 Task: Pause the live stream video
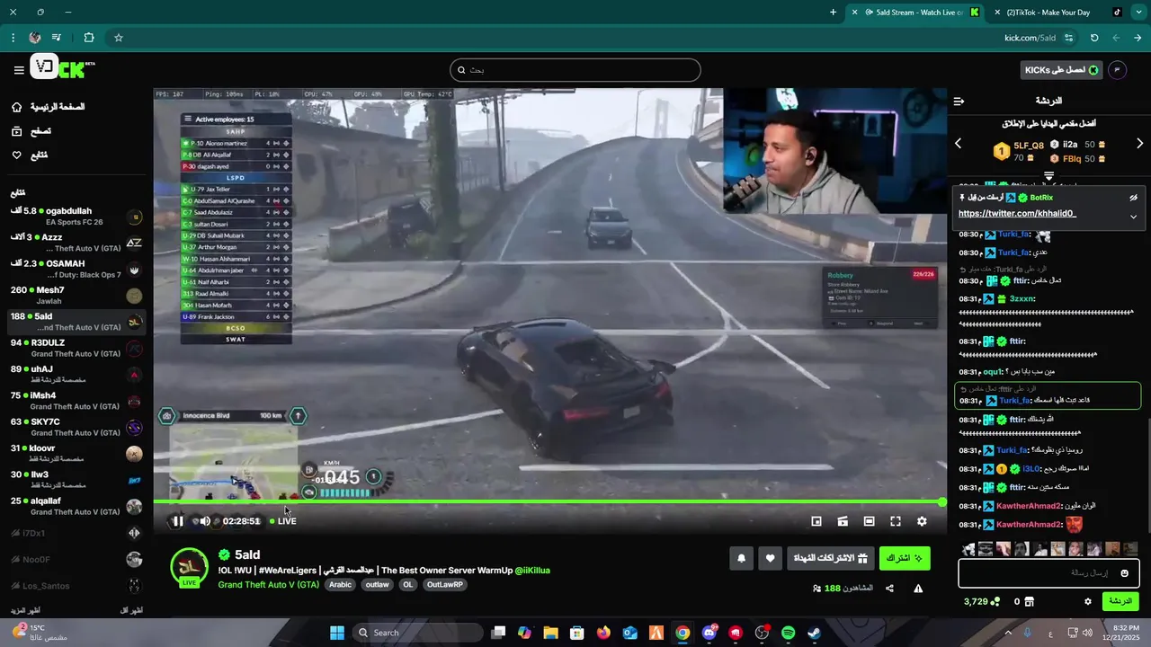click(x=178, y=521)
